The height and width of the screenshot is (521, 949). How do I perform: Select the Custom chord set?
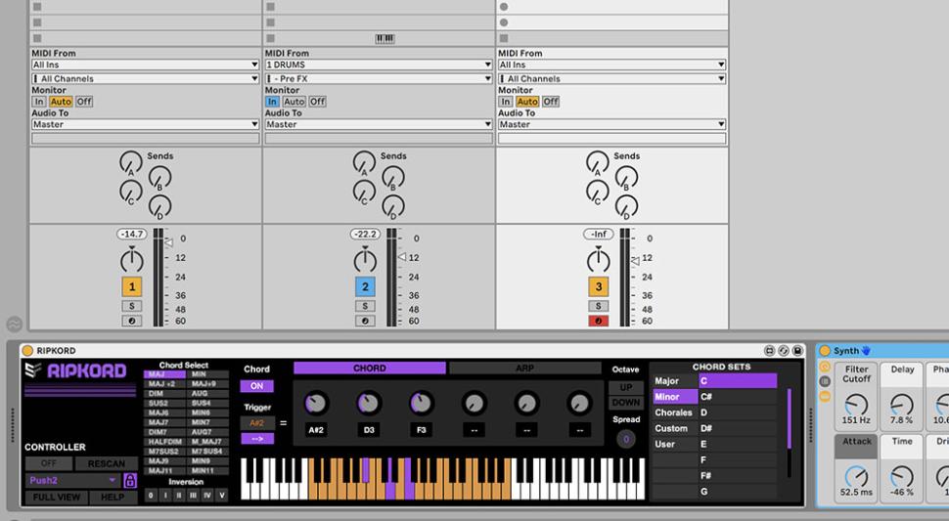coord(674,428)
